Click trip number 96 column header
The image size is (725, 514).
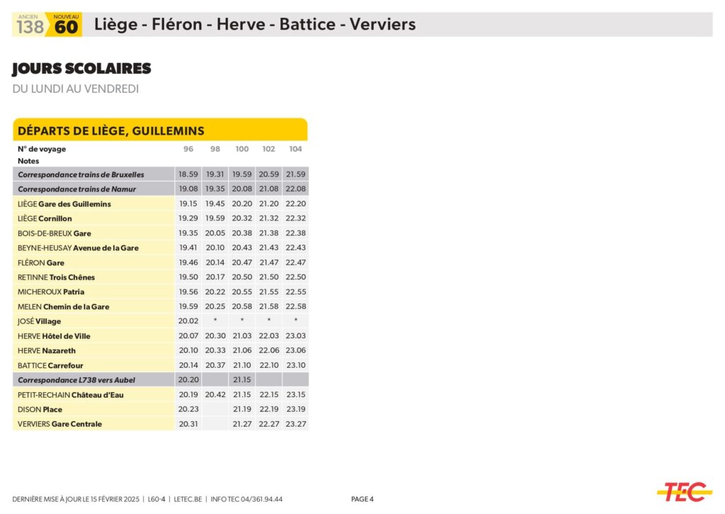[188, 150]
